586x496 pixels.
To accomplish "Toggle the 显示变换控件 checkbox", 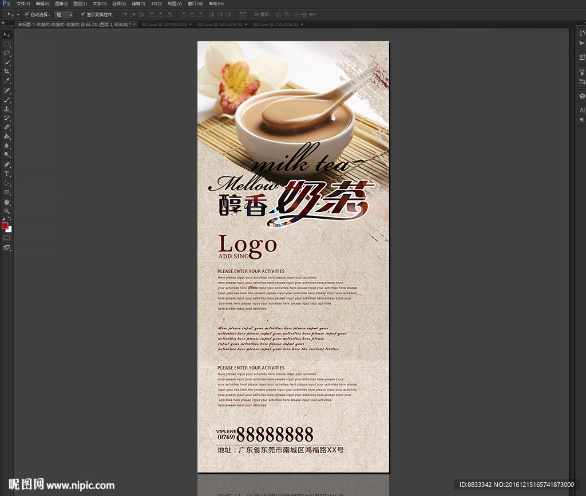I will 82,14.
